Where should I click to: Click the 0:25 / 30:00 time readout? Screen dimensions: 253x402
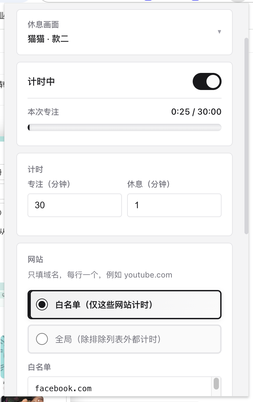[x=196, y=112]
